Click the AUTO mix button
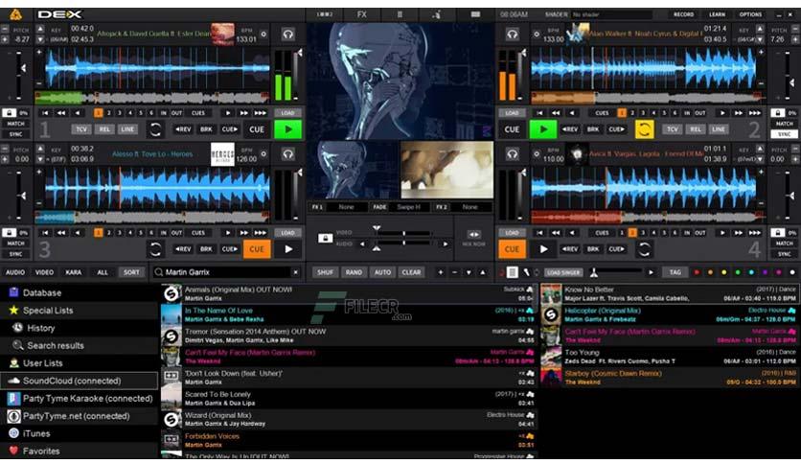Screen dimensions: 801x464 click(382, 272)
